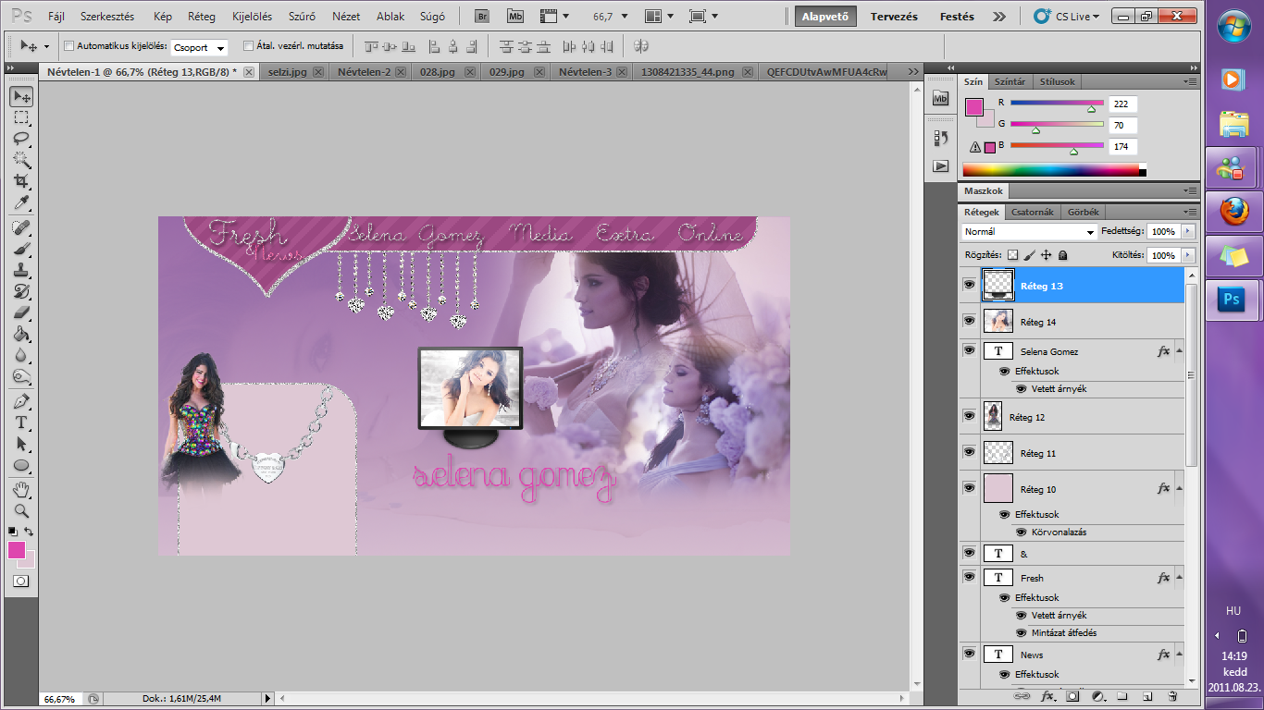Select the Eraser tool
The width and height of the screenshot is (1264, 710).
pyautogui.click(x=20, y=312)
